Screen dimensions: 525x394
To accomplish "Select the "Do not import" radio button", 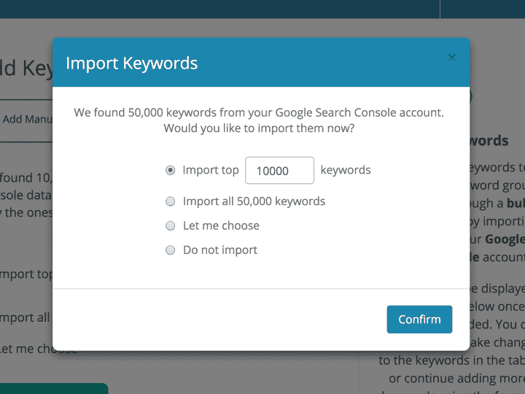I will click(171, 250).
